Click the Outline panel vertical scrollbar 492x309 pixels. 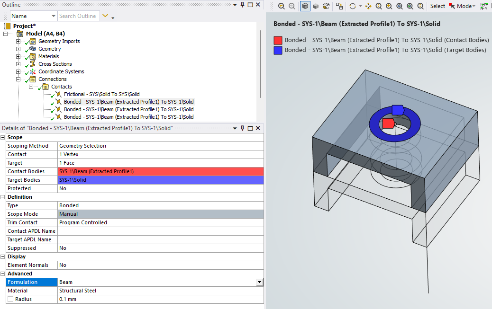pyautogui.click(x=260, y=64)
